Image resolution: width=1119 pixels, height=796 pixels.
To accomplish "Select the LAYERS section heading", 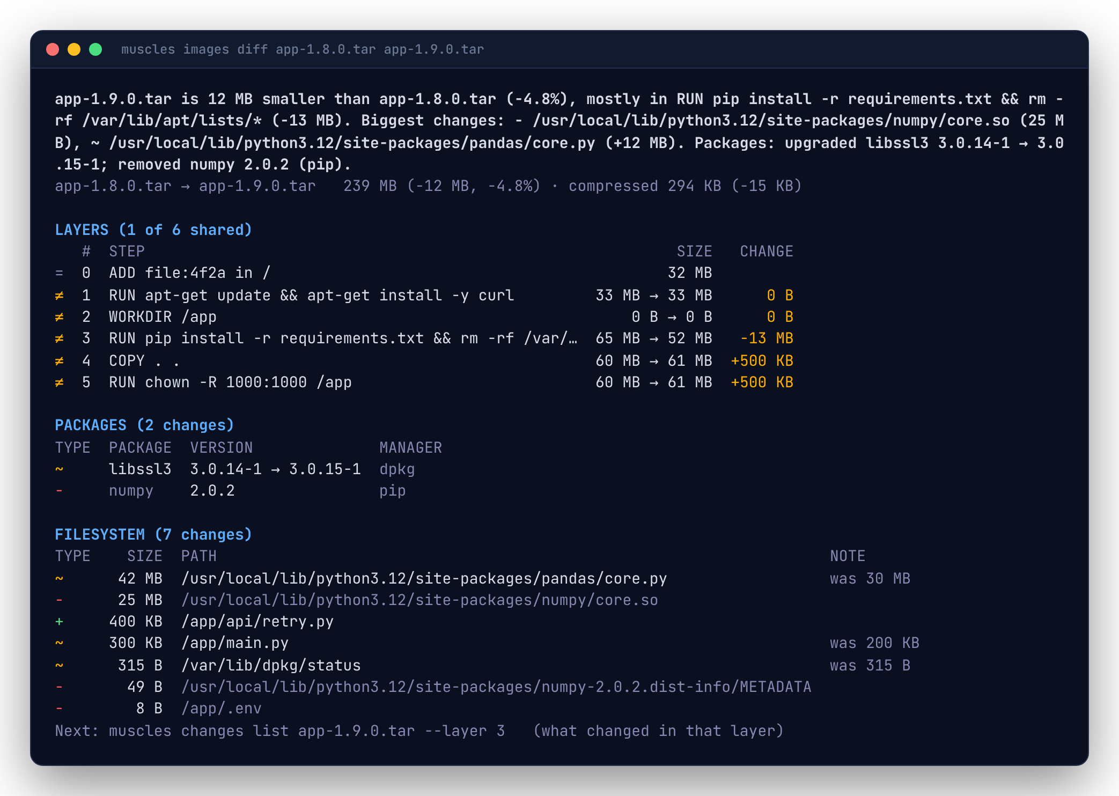I will point(153,230).
